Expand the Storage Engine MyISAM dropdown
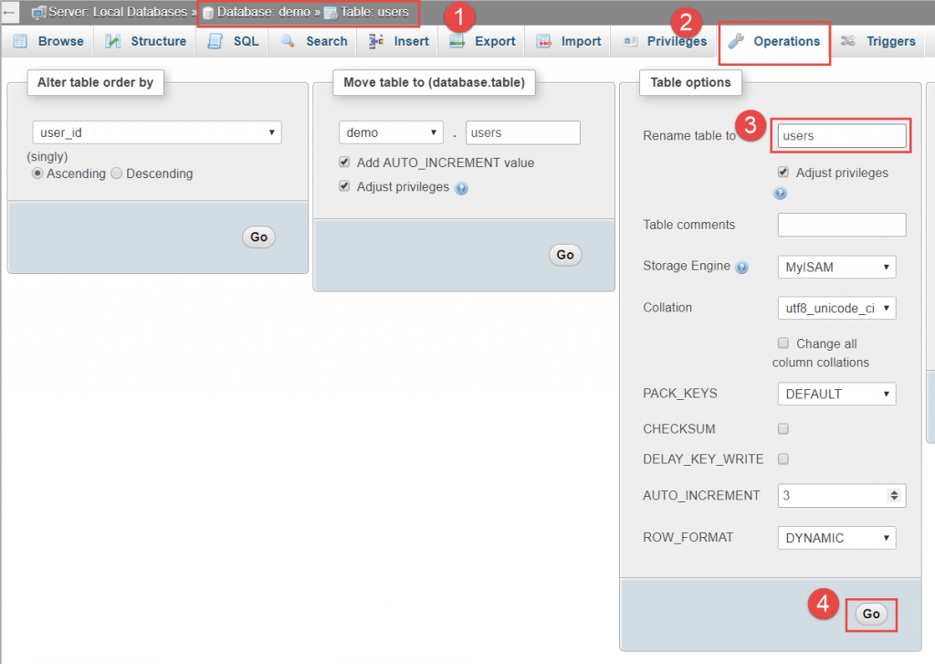 [835, 267]
